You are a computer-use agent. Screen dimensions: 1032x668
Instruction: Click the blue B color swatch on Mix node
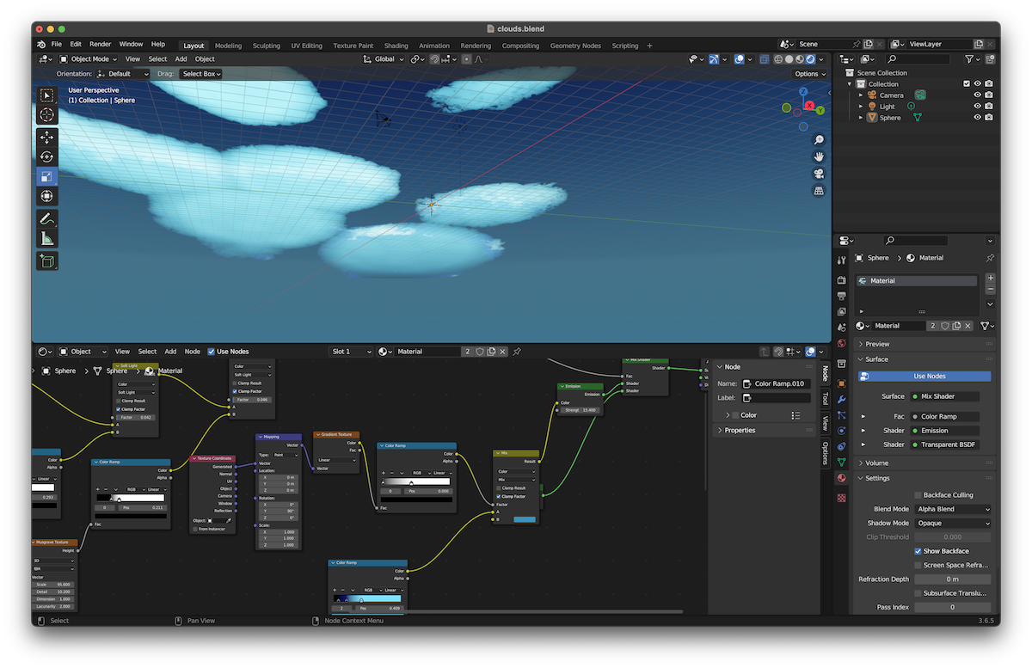524,519
